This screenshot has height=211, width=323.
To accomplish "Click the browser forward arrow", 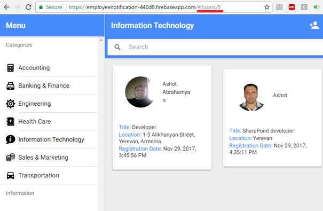I will coord(18,7).
